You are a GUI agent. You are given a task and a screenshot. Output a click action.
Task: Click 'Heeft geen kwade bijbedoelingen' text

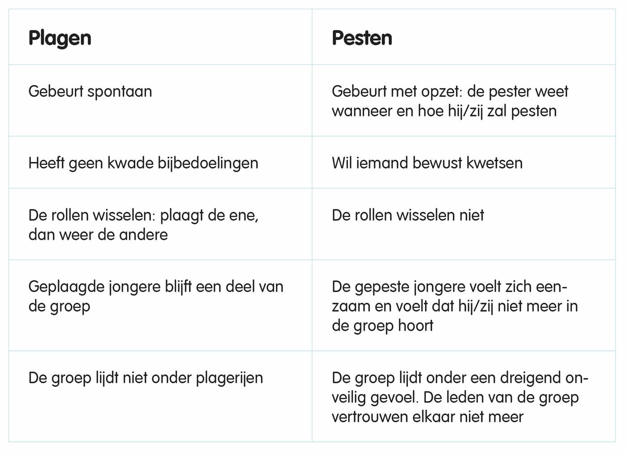143,163
